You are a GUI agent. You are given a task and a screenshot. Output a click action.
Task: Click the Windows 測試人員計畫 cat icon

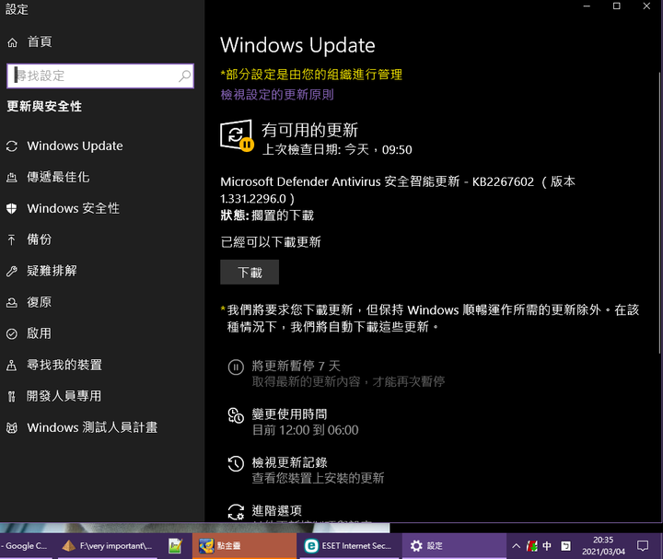click(x=12, y=428)
